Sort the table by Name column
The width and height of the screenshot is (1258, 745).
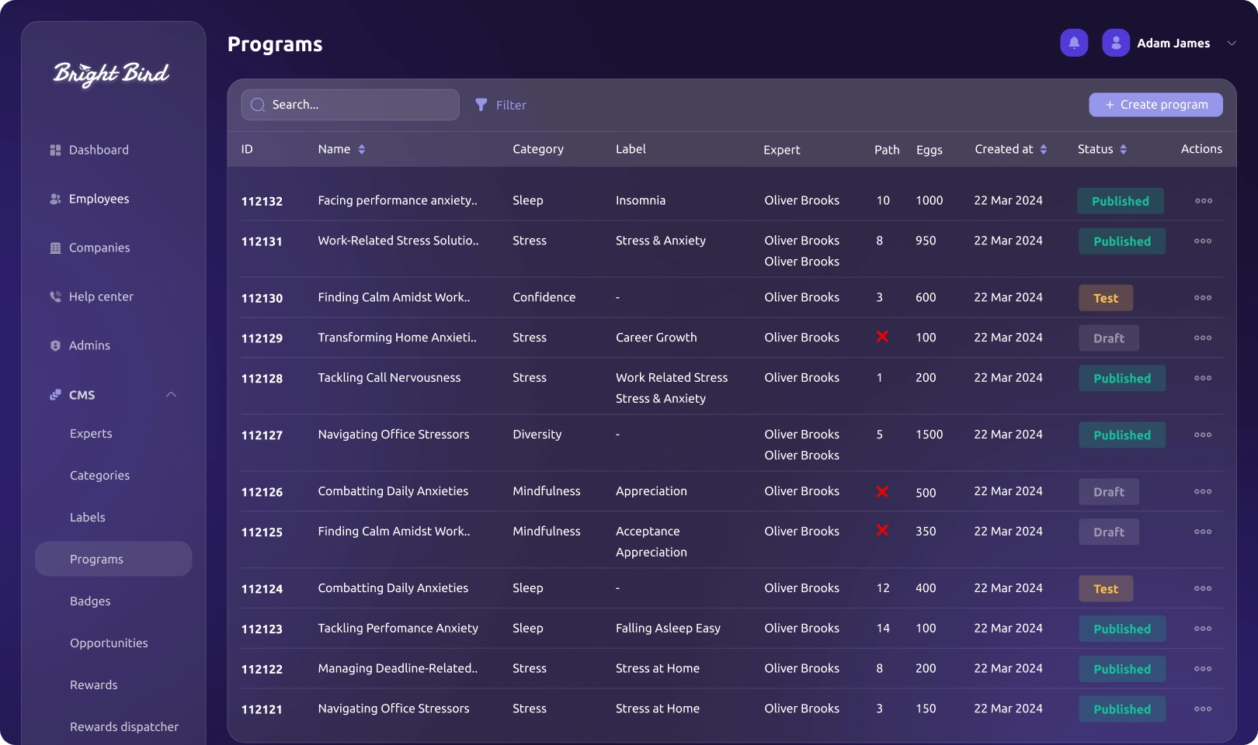click(x=361, y=149)
